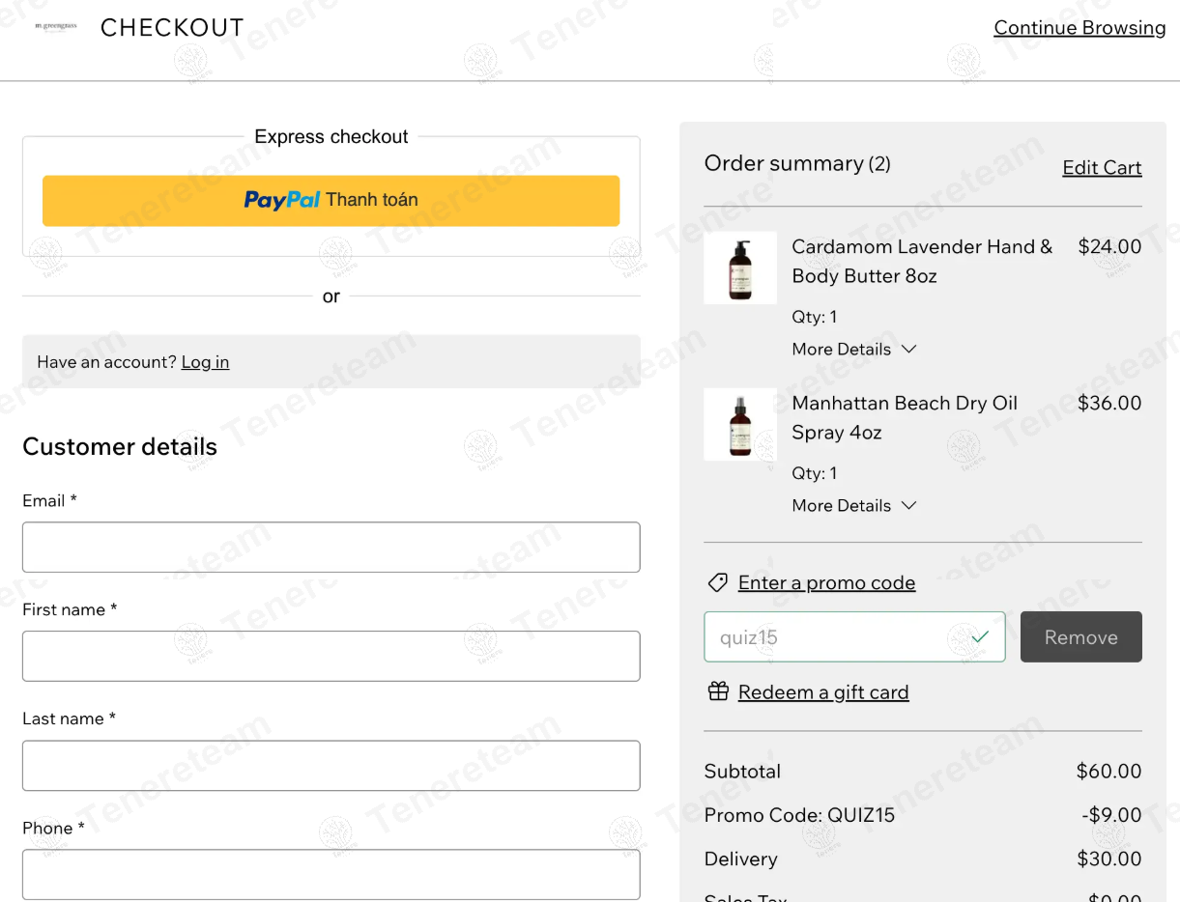Click the green checkmark in promo field
Screen dimensions: 1180x902
(x=980, y=637)
